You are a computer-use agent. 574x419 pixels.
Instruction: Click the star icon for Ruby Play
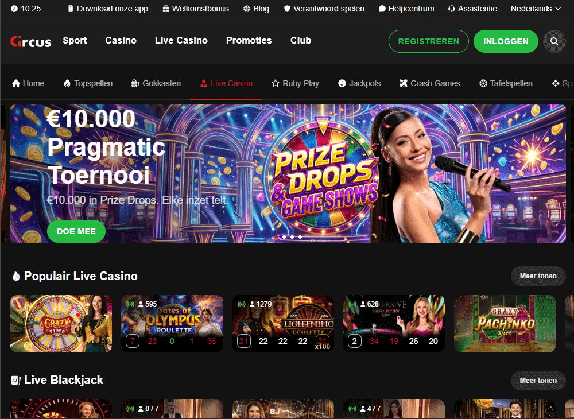click(276, 83)
